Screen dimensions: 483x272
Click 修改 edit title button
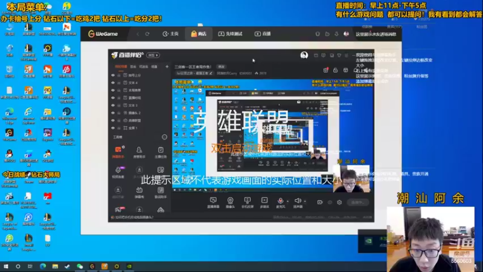point(221,66)
